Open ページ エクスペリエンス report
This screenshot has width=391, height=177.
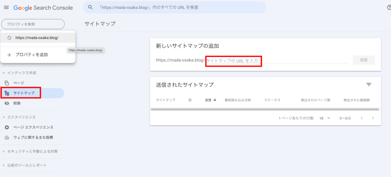tap(32, 127)
